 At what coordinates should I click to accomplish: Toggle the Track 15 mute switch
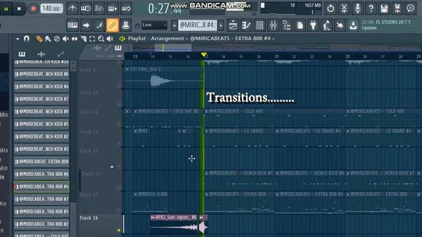click(119, 211)
